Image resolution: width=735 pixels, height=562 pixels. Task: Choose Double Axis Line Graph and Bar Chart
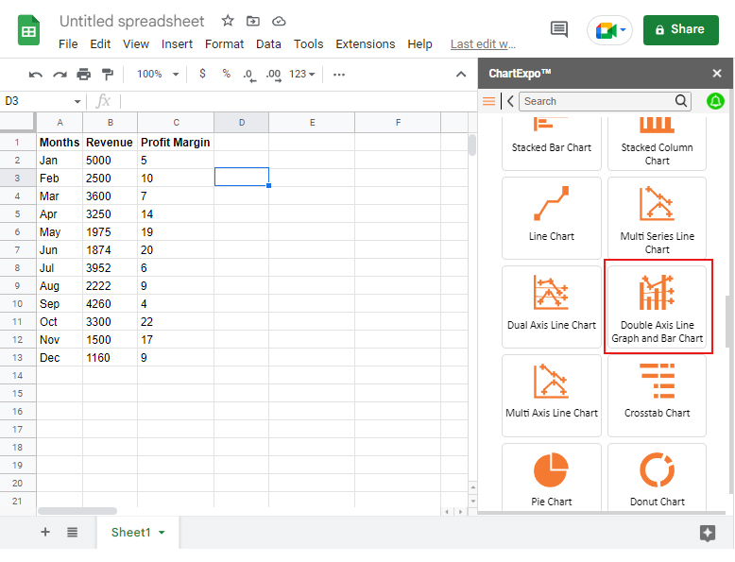tap(658, 307)
